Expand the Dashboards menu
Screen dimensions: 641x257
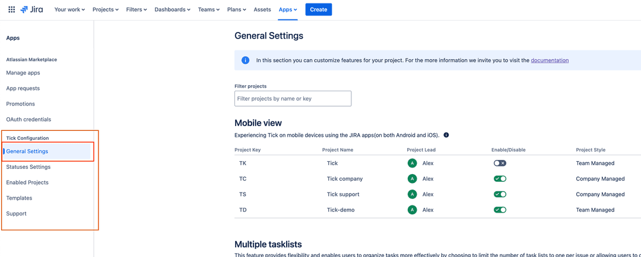tap(172, 9)
